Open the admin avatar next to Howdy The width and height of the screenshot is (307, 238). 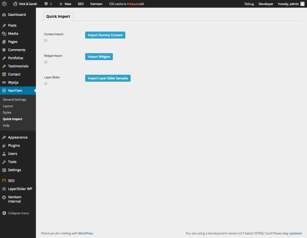tap(302, 4)
